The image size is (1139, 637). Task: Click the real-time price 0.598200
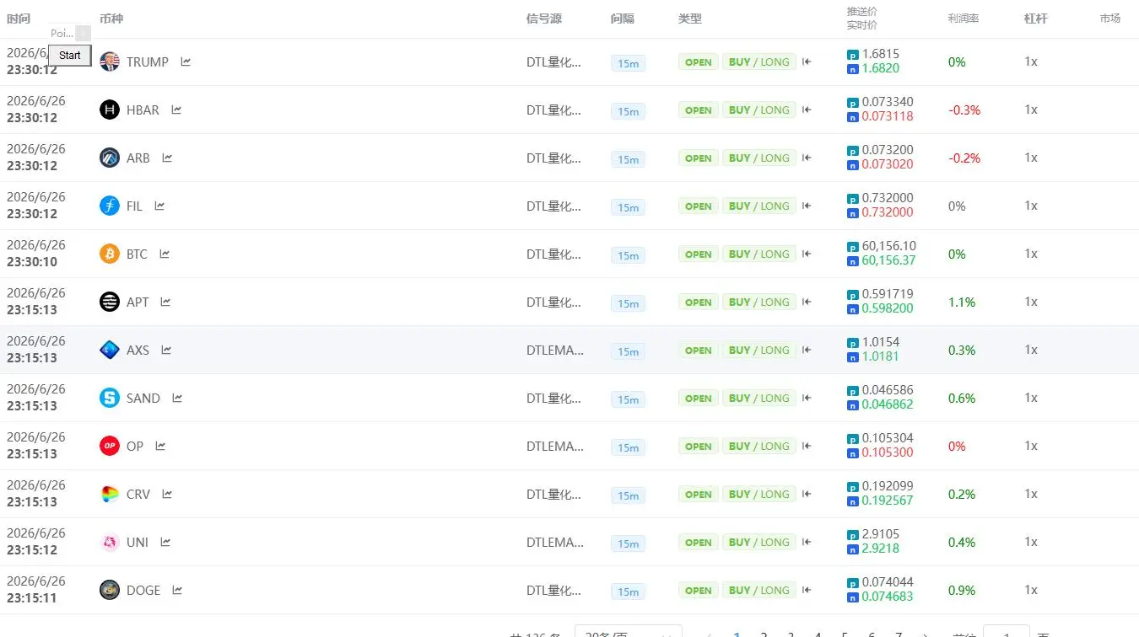point(888,308)
